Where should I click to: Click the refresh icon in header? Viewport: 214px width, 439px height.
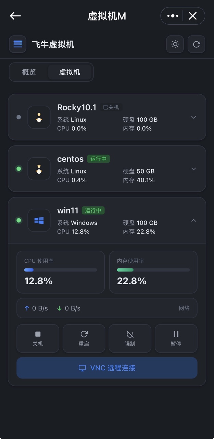pyautogui.click(x=196, y=44)
